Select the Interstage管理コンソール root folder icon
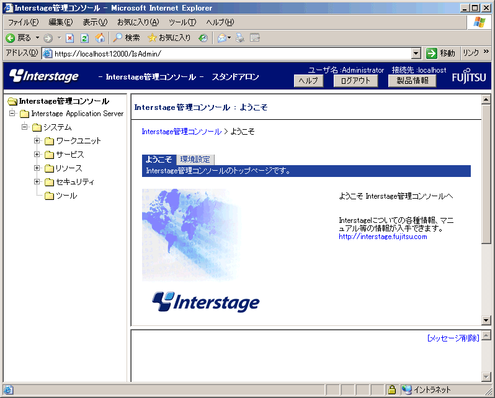 point(12,101)
